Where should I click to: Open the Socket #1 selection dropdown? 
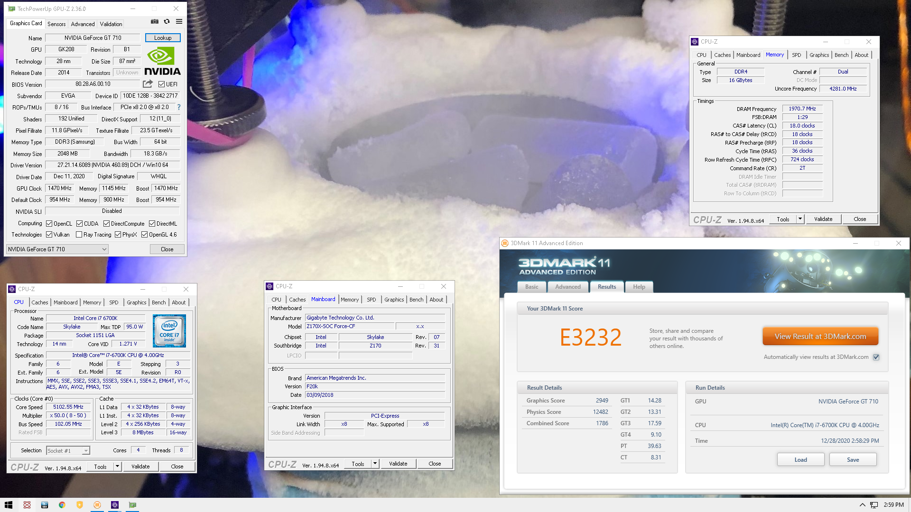click(x=68, y=451)
